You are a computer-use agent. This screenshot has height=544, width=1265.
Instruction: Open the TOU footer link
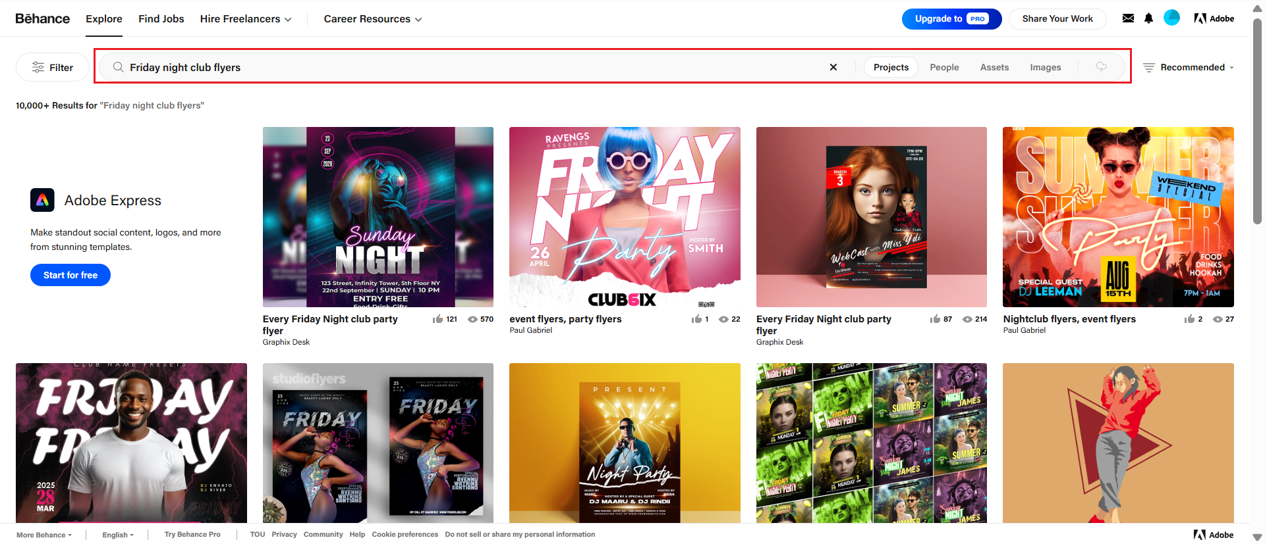coord(258,535)
